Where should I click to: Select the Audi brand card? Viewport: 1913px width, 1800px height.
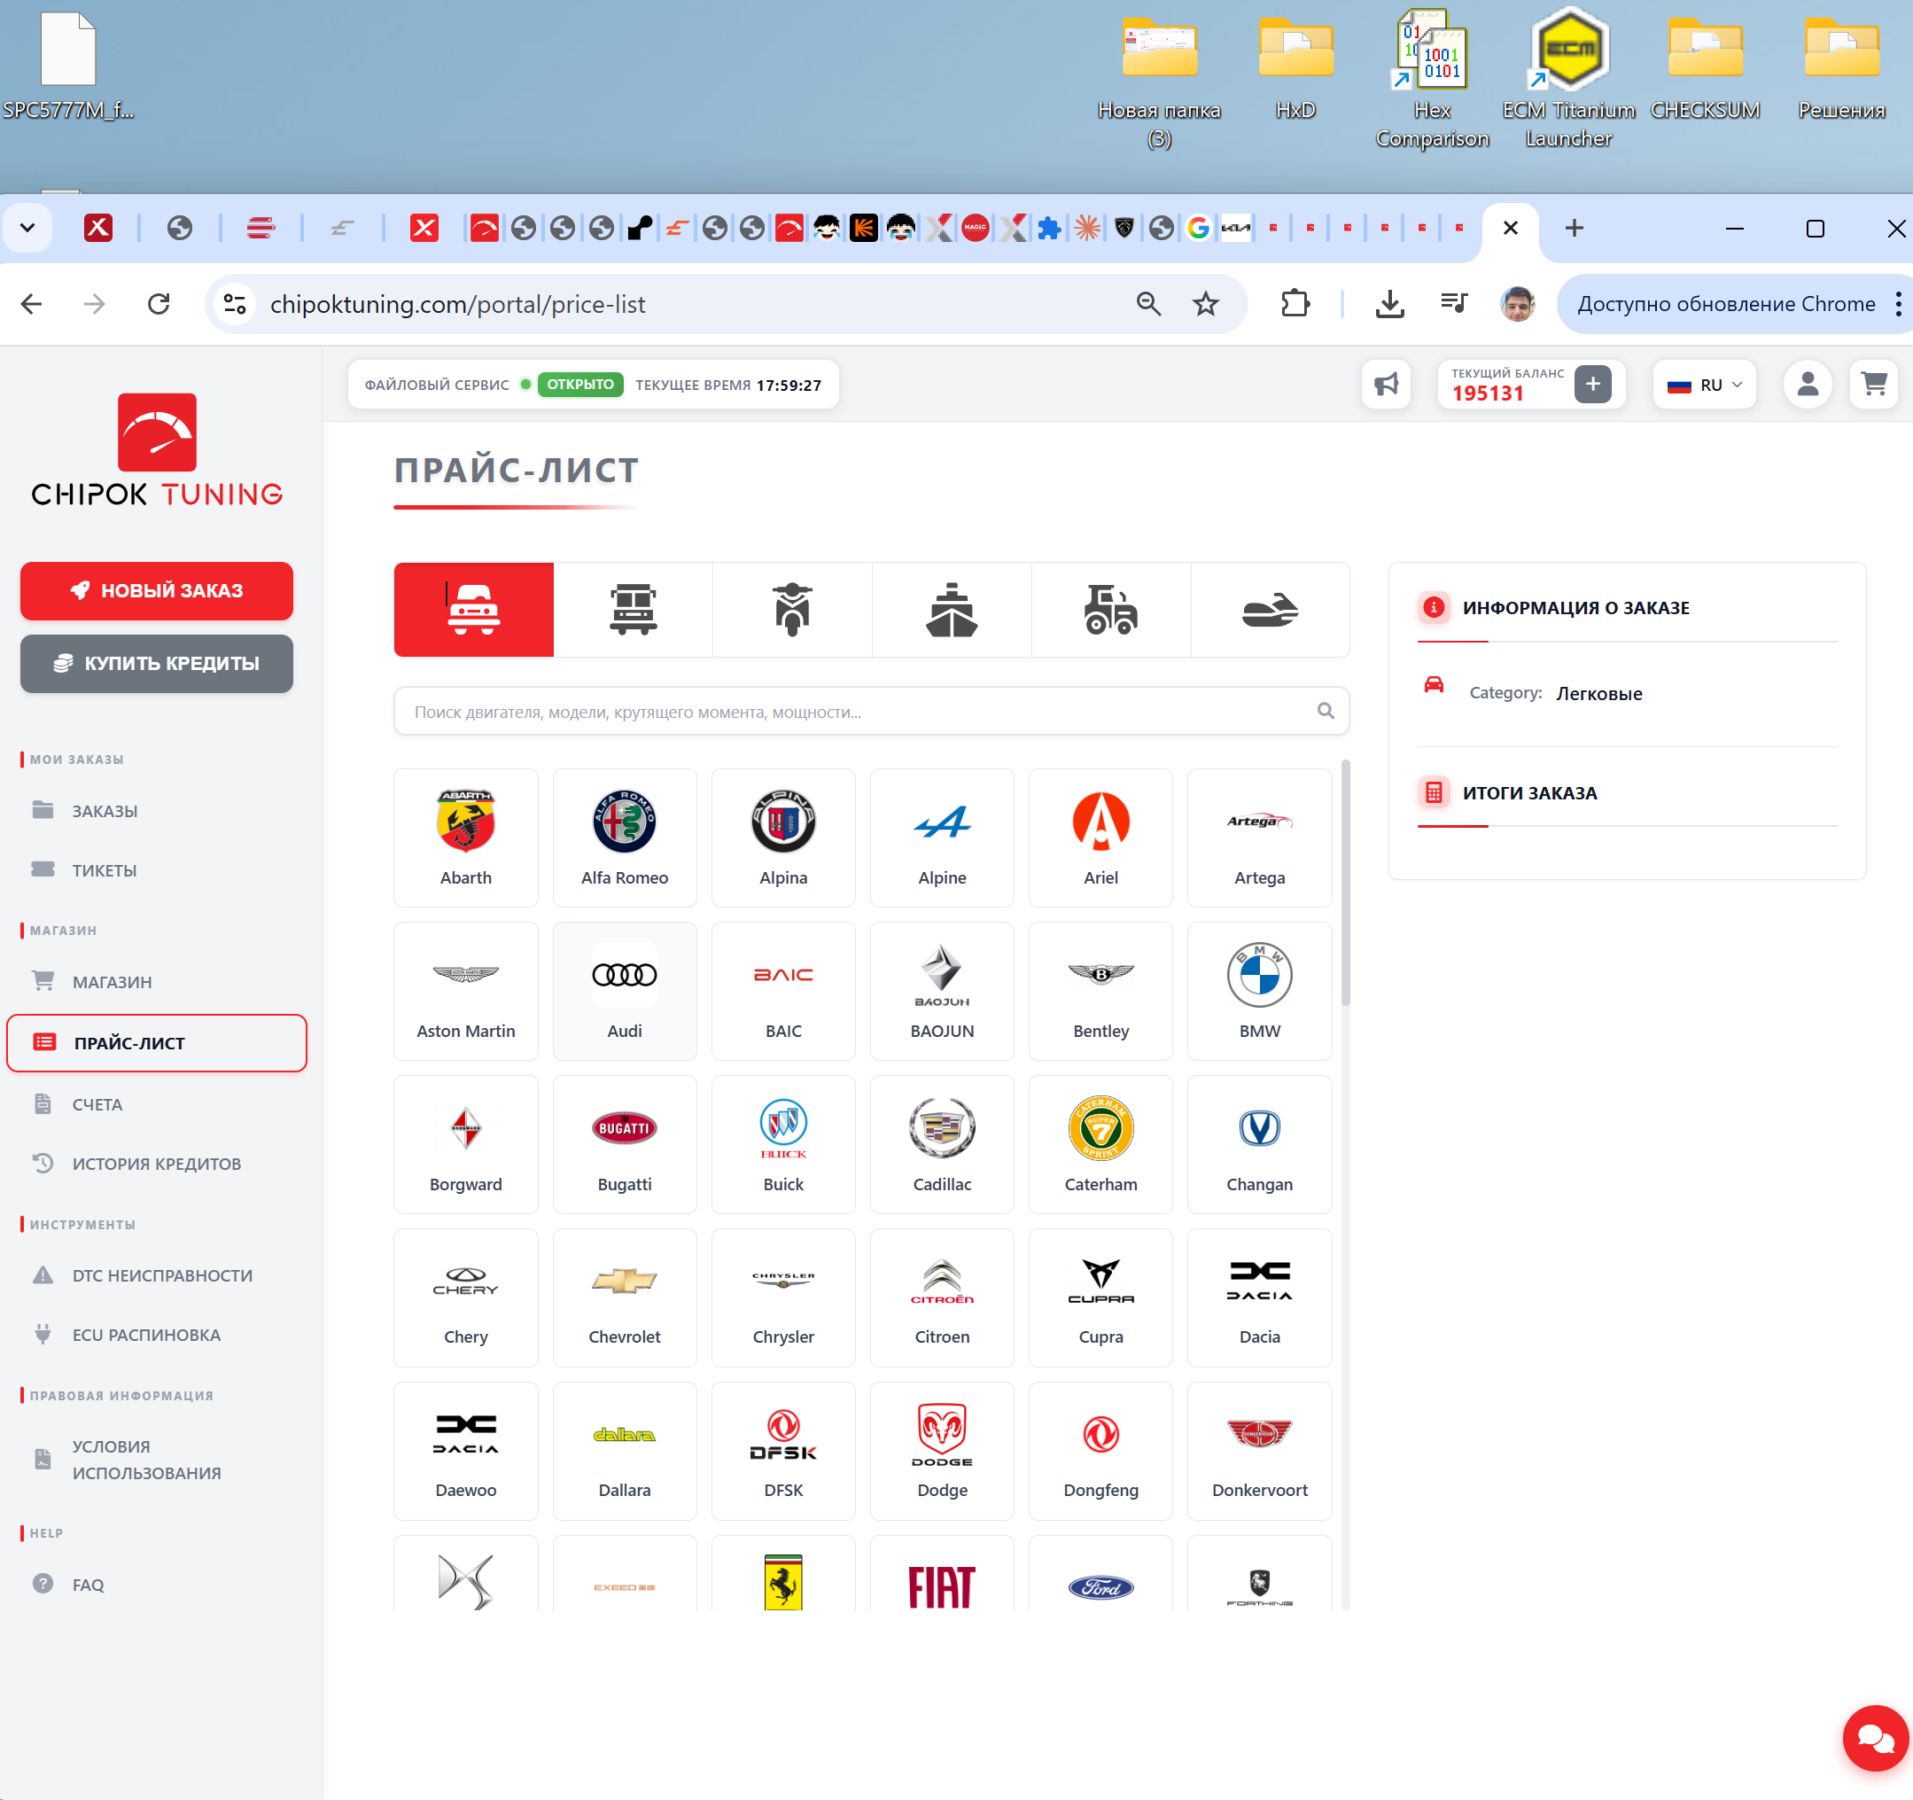(x=625, y=992)
